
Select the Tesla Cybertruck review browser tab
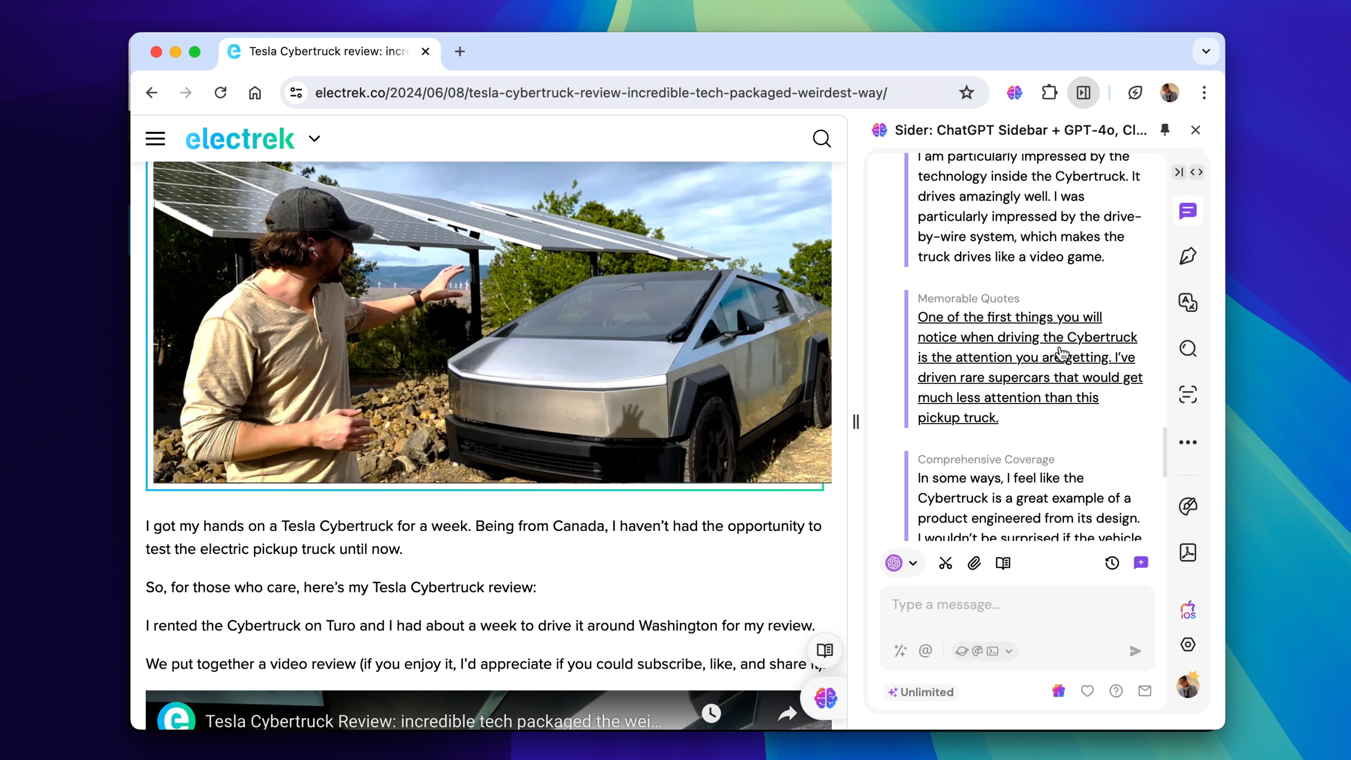pyautogui.click(x=328, y=51)
